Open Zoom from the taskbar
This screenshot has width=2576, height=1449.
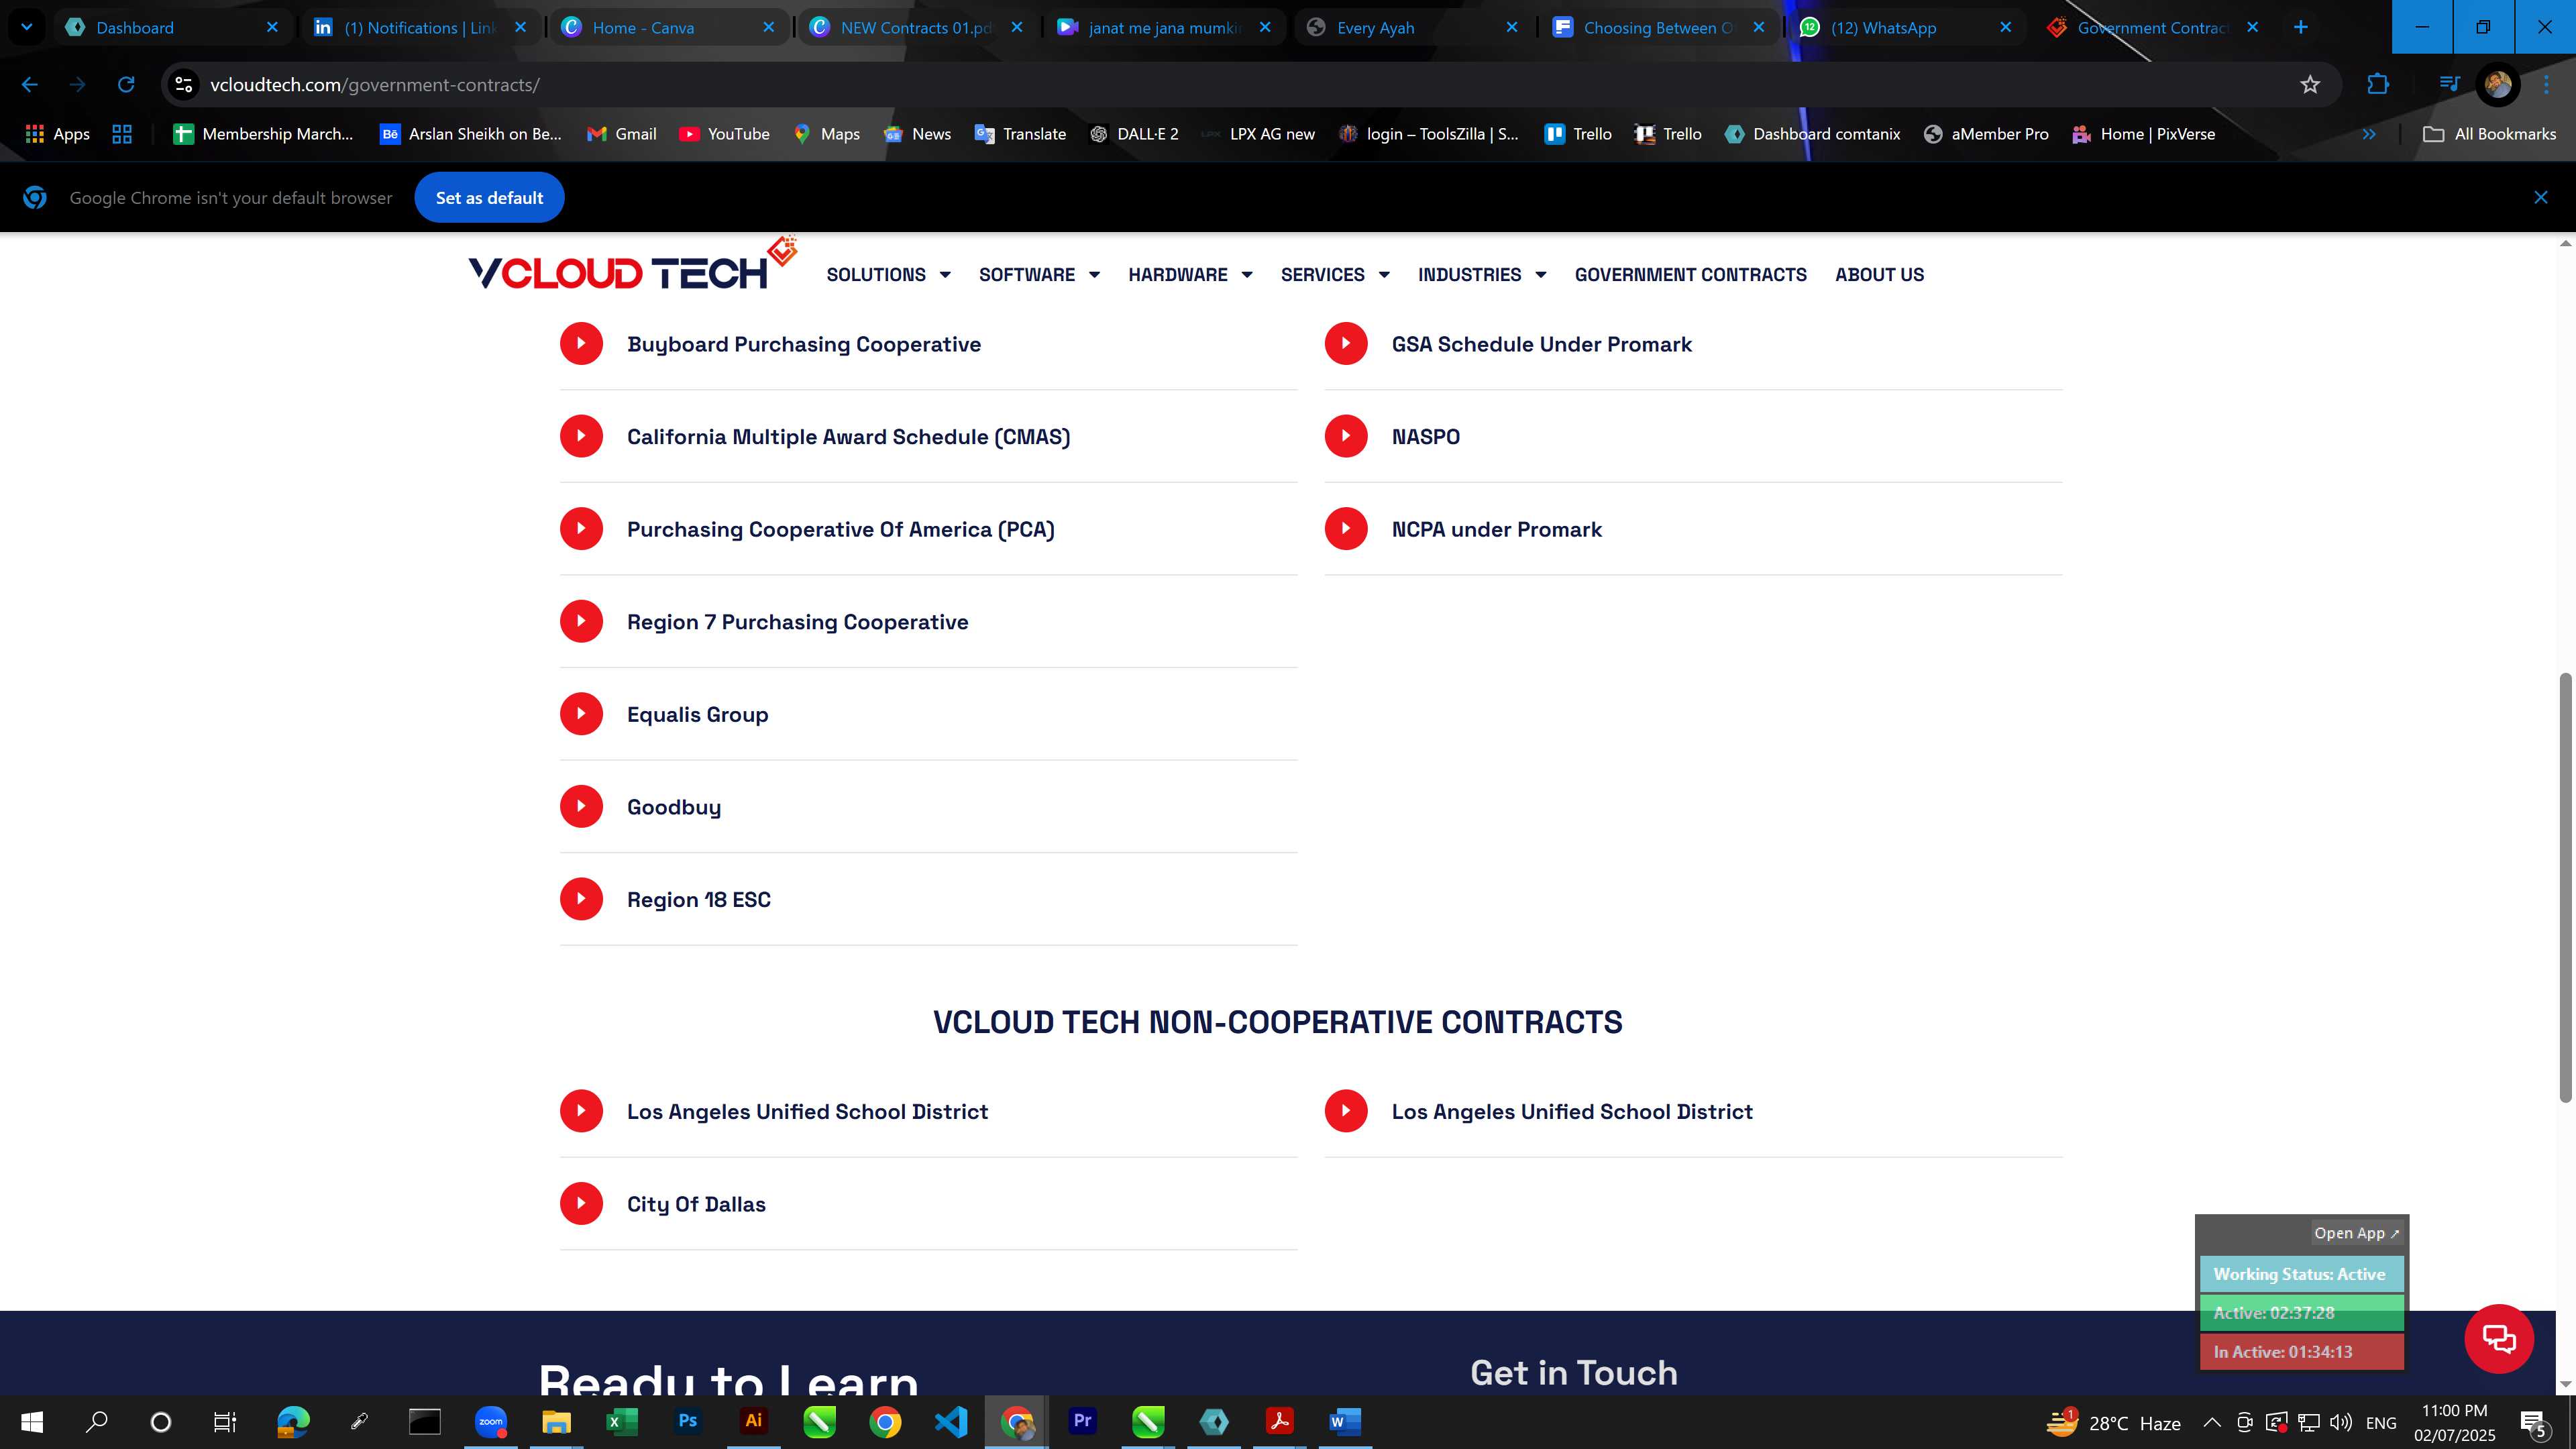coord(491,1421)
